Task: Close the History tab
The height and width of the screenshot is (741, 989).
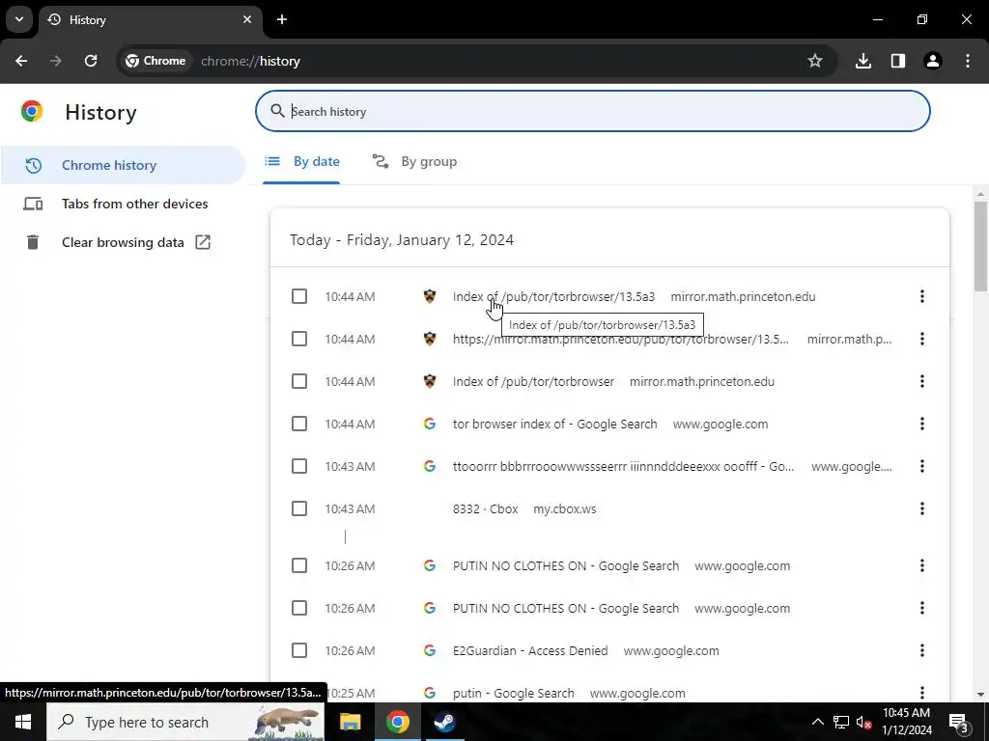Action: tap(247, 19)
